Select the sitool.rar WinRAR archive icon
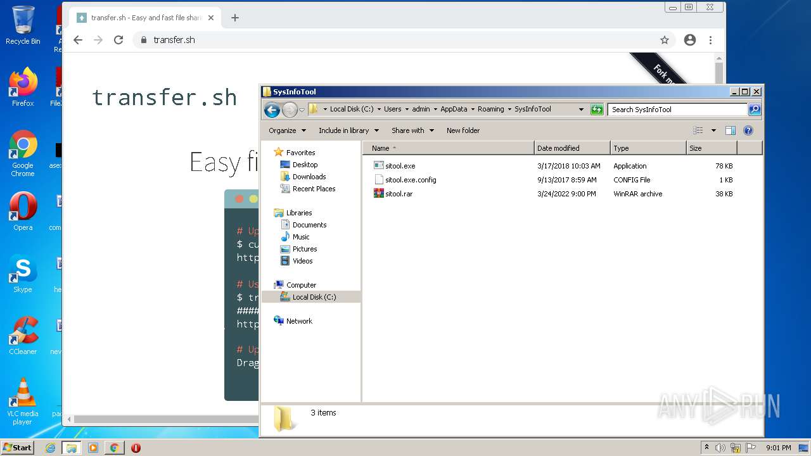 point(379,194)
